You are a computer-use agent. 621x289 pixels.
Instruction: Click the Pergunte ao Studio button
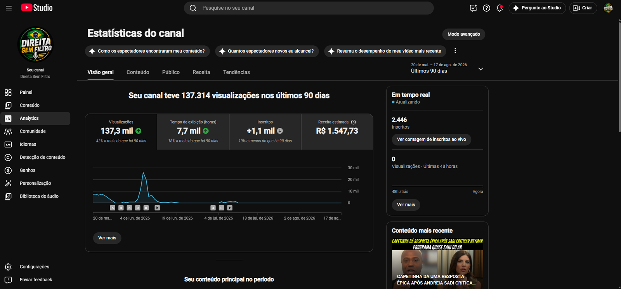(537, 8)
